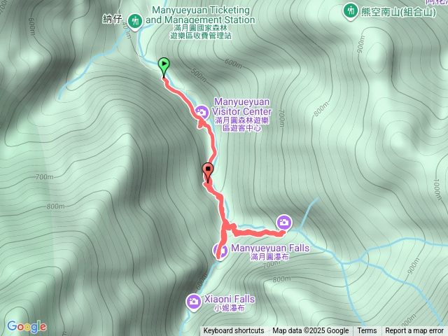Click the 熊空南山(組合山) label text
This screenshot has height=336, width=448.
point(399,12)
